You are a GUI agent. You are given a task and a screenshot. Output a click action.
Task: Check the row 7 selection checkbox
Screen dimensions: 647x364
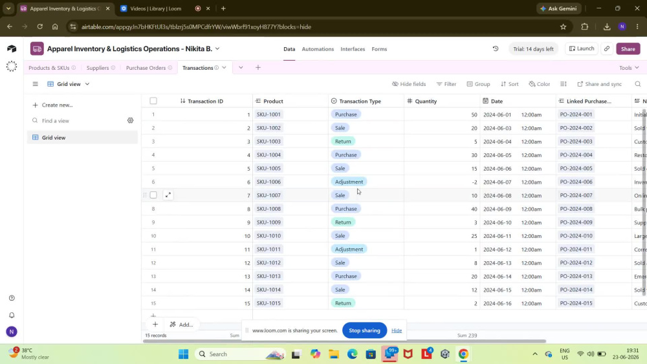pyautogui.click(x=153, y=195)
